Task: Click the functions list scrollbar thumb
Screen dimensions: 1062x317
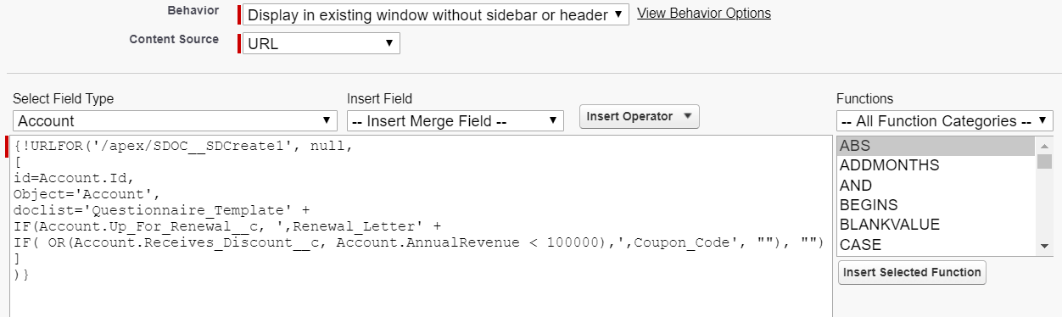Action: 1044,162
